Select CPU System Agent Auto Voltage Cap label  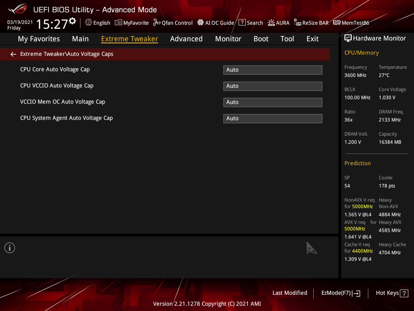[66, 118]
